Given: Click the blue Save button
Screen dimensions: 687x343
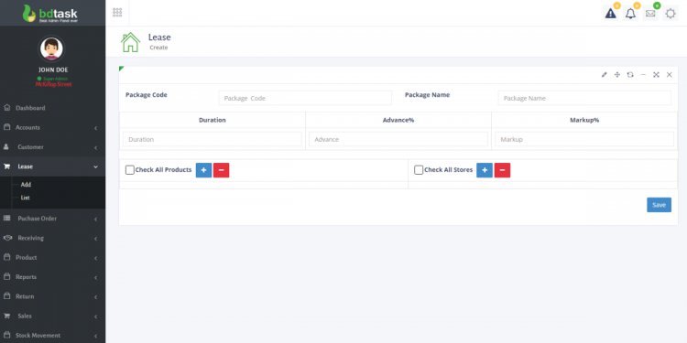Looking at the screenshot, I should click(659, 205).
